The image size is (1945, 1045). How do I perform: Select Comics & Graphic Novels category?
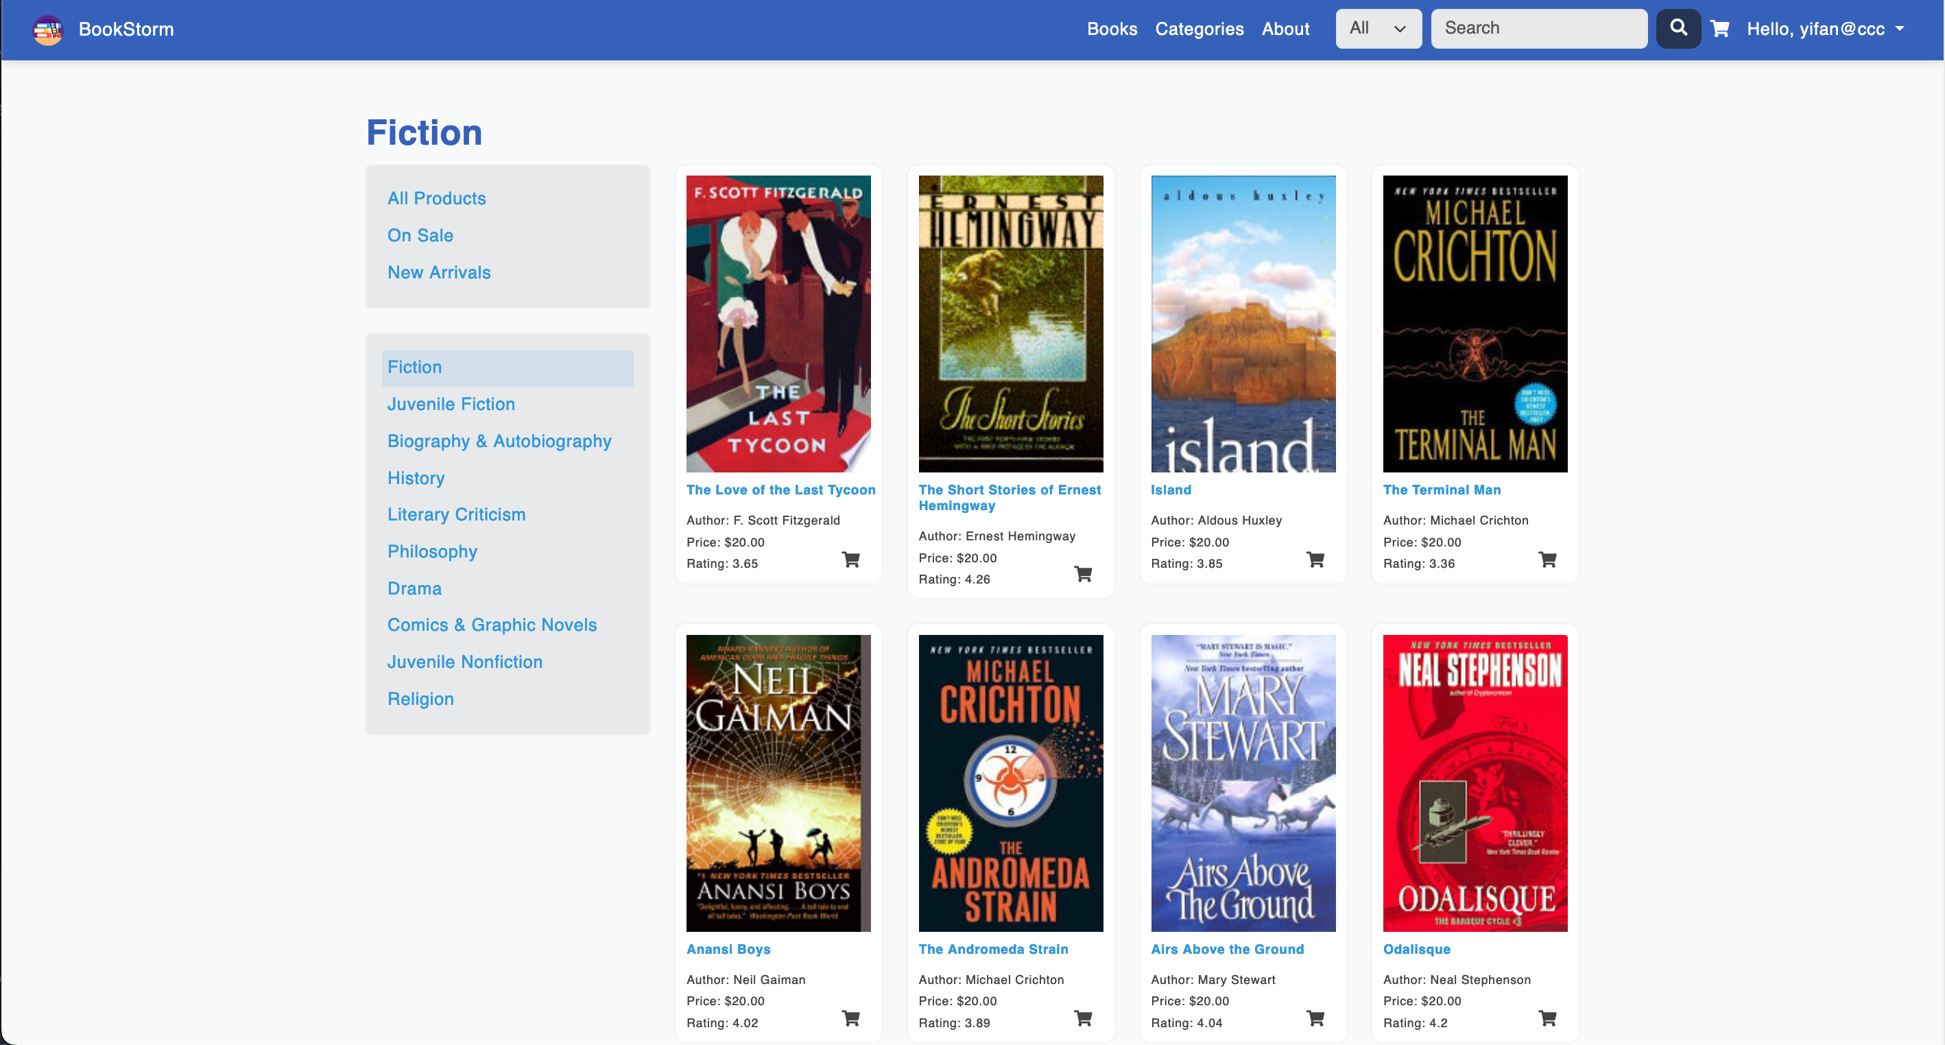coord(492,625)
